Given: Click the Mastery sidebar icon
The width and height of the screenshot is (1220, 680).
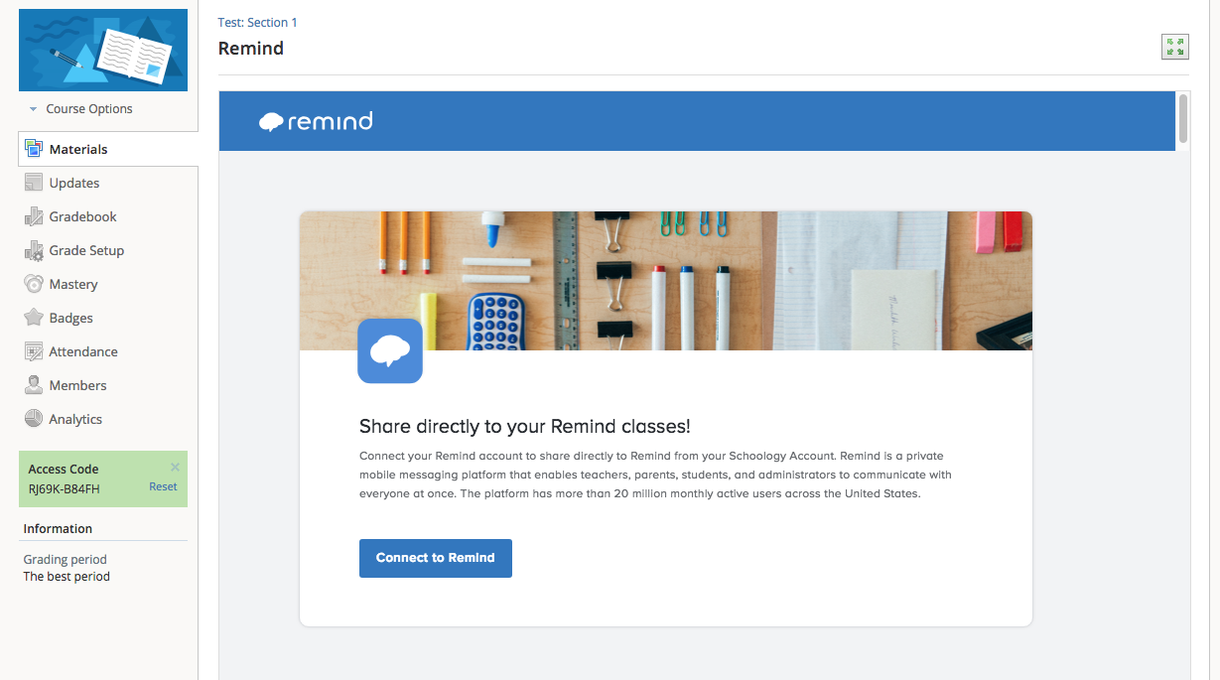Looking at the screenshot, I should click(34, 284).
